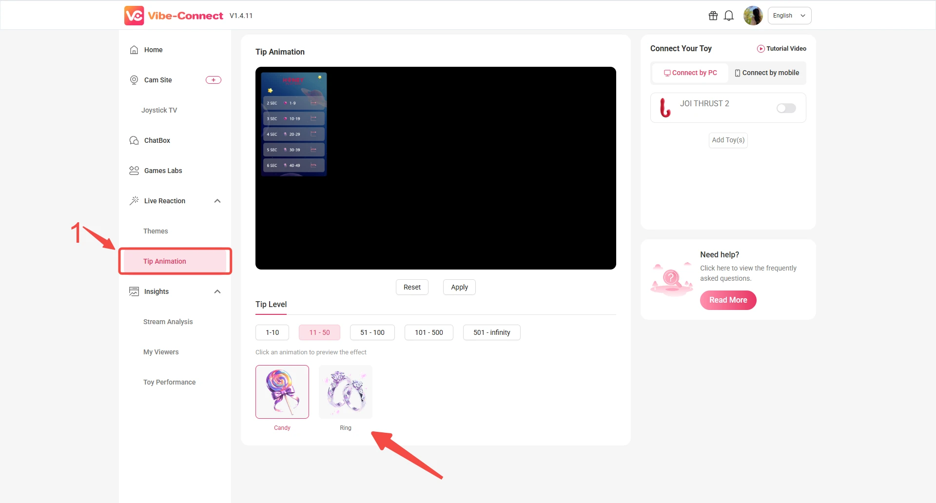This screenshot has width=936, height=503.
Task: Click the Read More button
Action: [728, 300]
